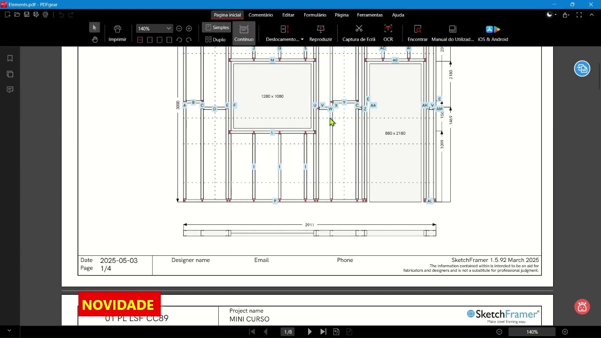The width and height of the screenshot is (601, 338).
Task: Zoom out with the minus button next to 140%
Action: (x=179, y=29)
